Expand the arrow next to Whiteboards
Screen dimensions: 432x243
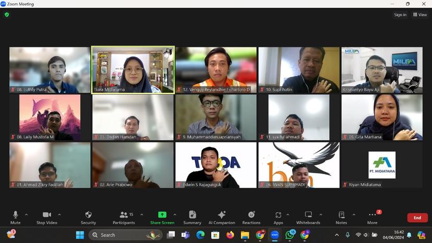click(x=321, y=215)
